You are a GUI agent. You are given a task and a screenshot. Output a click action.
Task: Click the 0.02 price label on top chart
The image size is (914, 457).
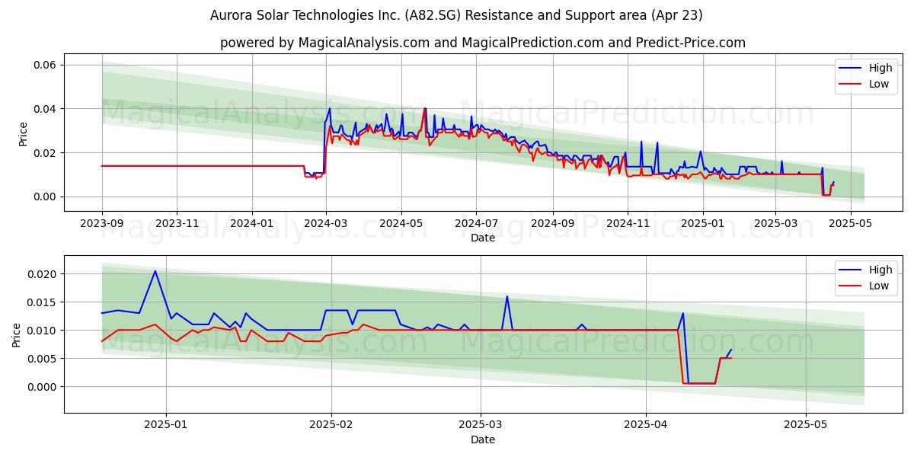[x=45, y=153]
